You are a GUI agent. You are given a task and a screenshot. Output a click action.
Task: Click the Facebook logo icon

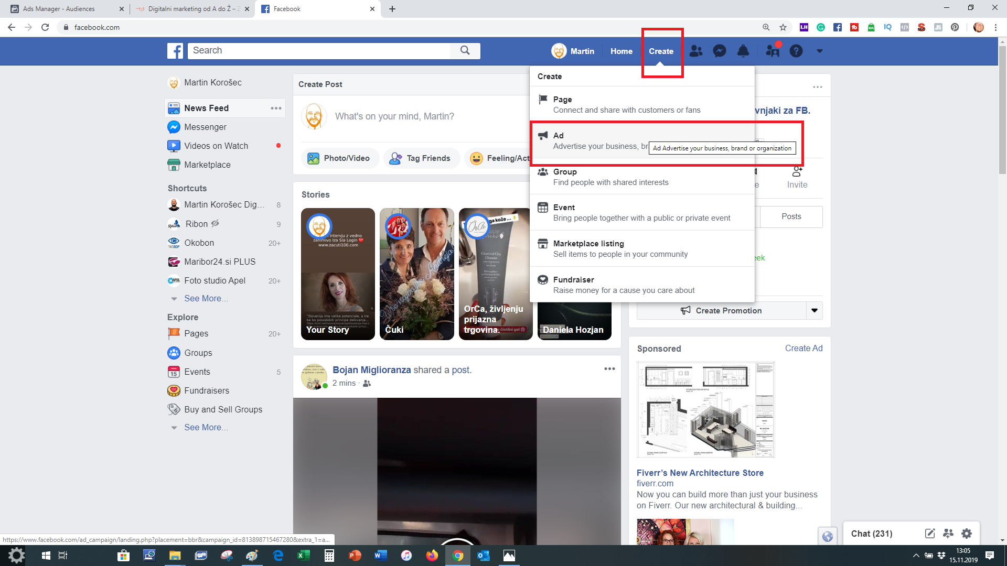pyautogui.click(x=175, y=51)
